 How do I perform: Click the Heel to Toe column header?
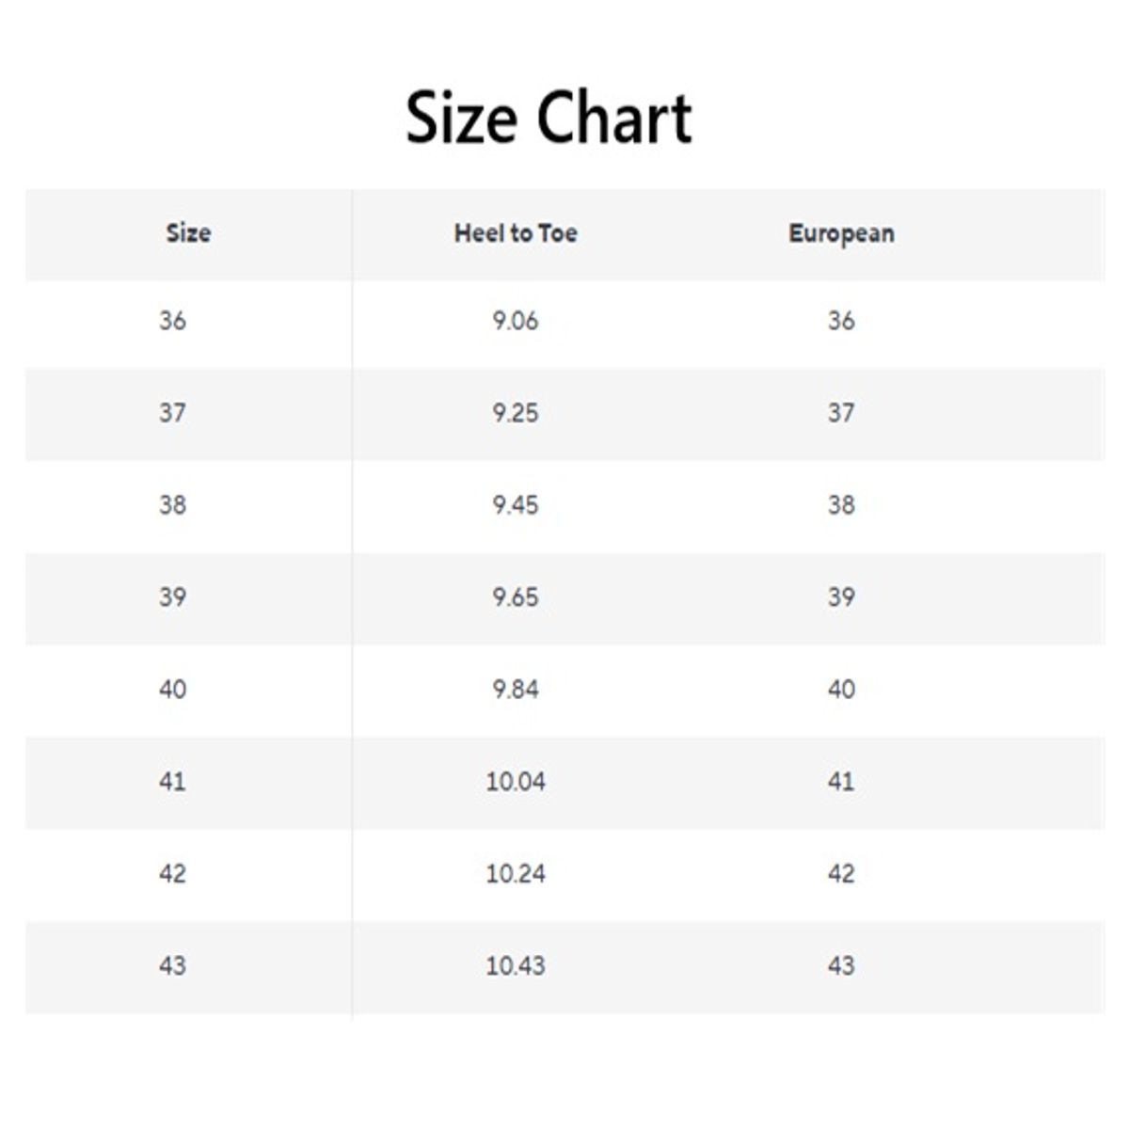click(516, 233)
